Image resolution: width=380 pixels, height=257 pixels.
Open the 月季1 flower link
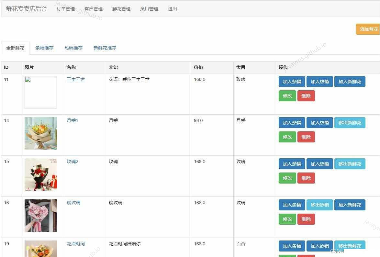click(x=72, y=120)
